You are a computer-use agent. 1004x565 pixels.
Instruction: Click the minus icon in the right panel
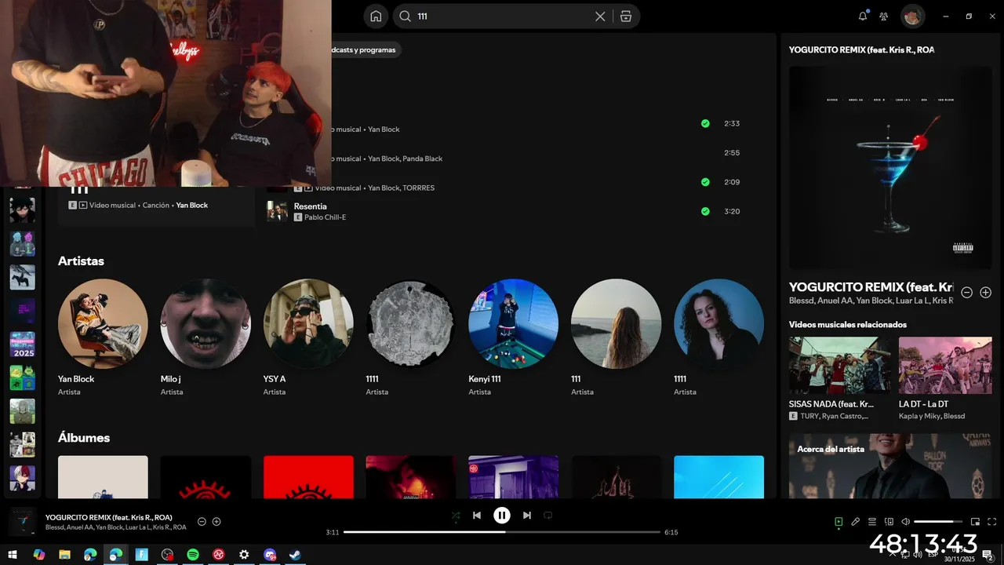(x=967, y=293)
